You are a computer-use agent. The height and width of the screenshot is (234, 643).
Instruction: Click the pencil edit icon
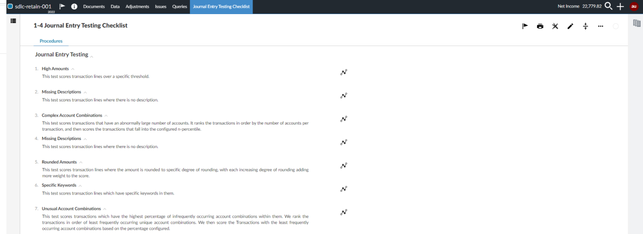(x=570, y=26)
